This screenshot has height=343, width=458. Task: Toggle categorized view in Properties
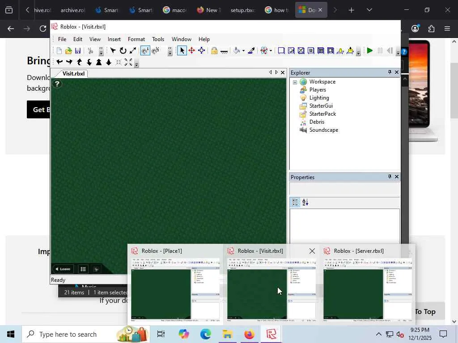pyautogui.click(x=295, y=202)
